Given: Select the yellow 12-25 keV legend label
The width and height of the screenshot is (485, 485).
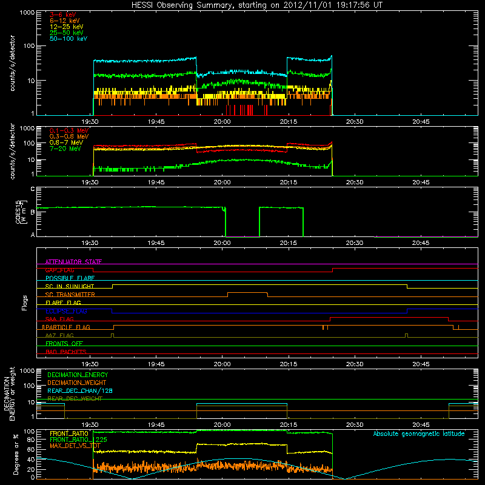Looking at the screenshot, I should point(66,27).
